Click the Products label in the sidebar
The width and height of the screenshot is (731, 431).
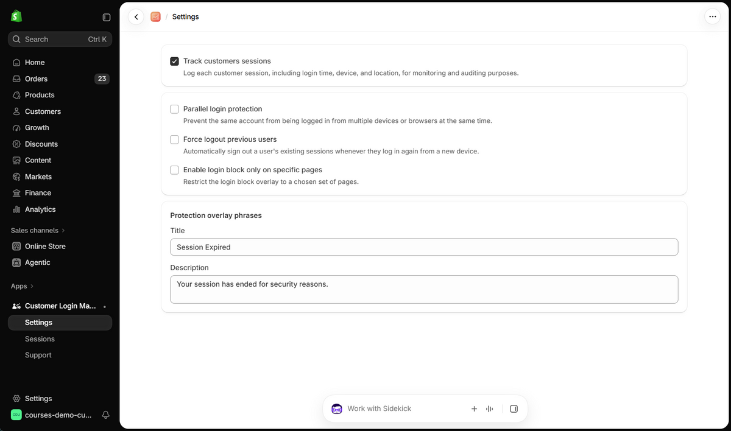[x=40, y=96]
